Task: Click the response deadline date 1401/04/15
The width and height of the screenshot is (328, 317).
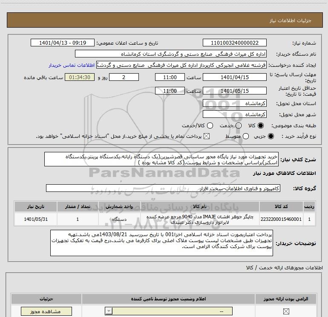Action: [234, 77]
